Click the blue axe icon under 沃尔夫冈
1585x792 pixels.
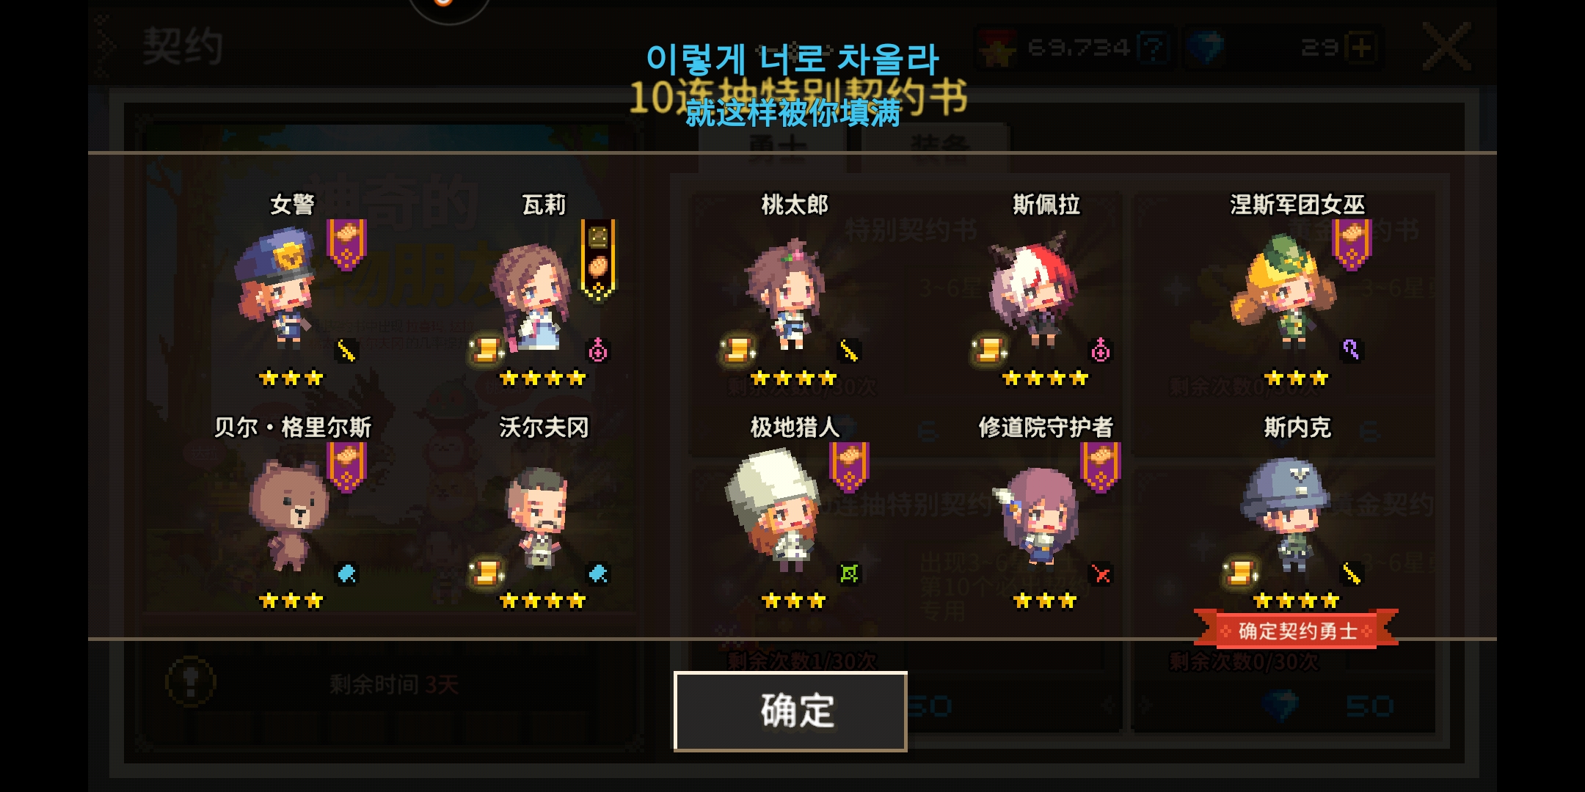[x=598, y=573]
